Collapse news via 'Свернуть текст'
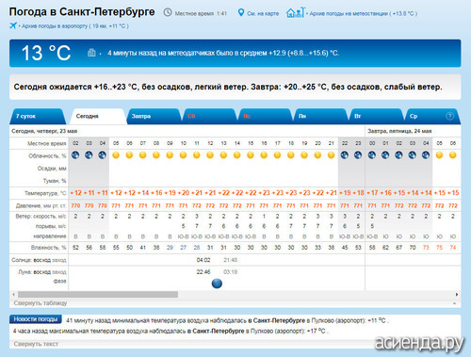471x357 pixels. (x=36, y=344)
